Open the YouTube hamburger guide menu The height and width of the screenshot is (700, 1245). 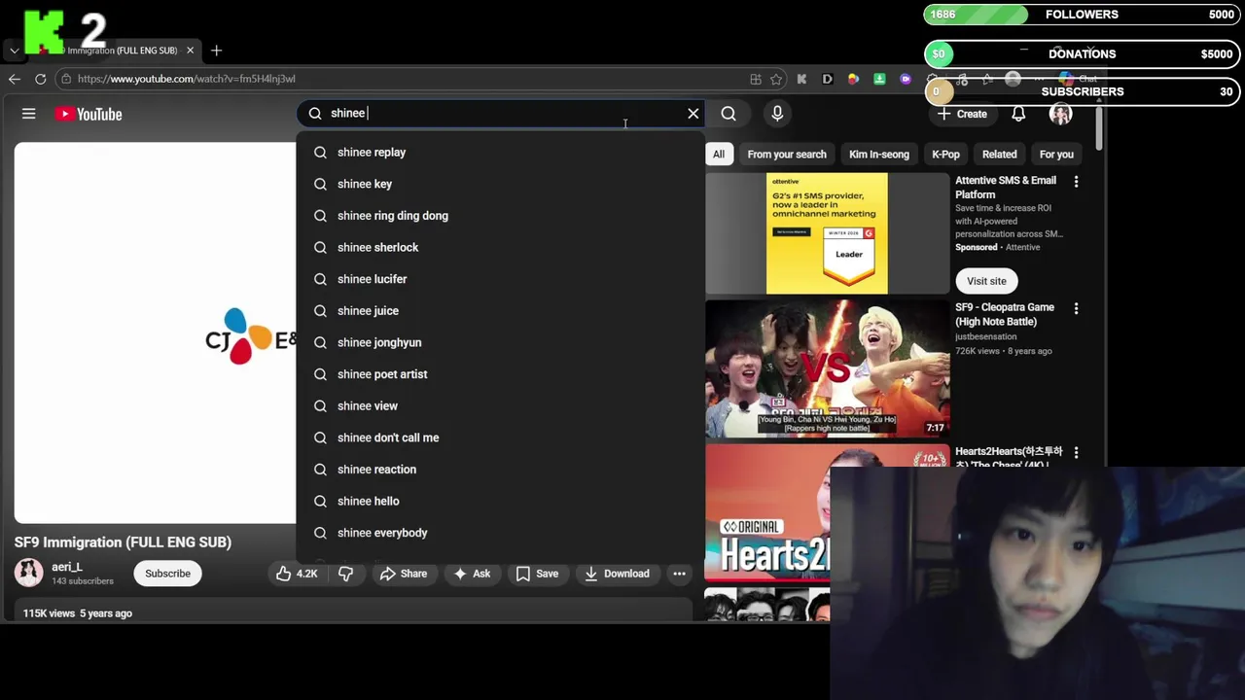(x=29, y=114)
